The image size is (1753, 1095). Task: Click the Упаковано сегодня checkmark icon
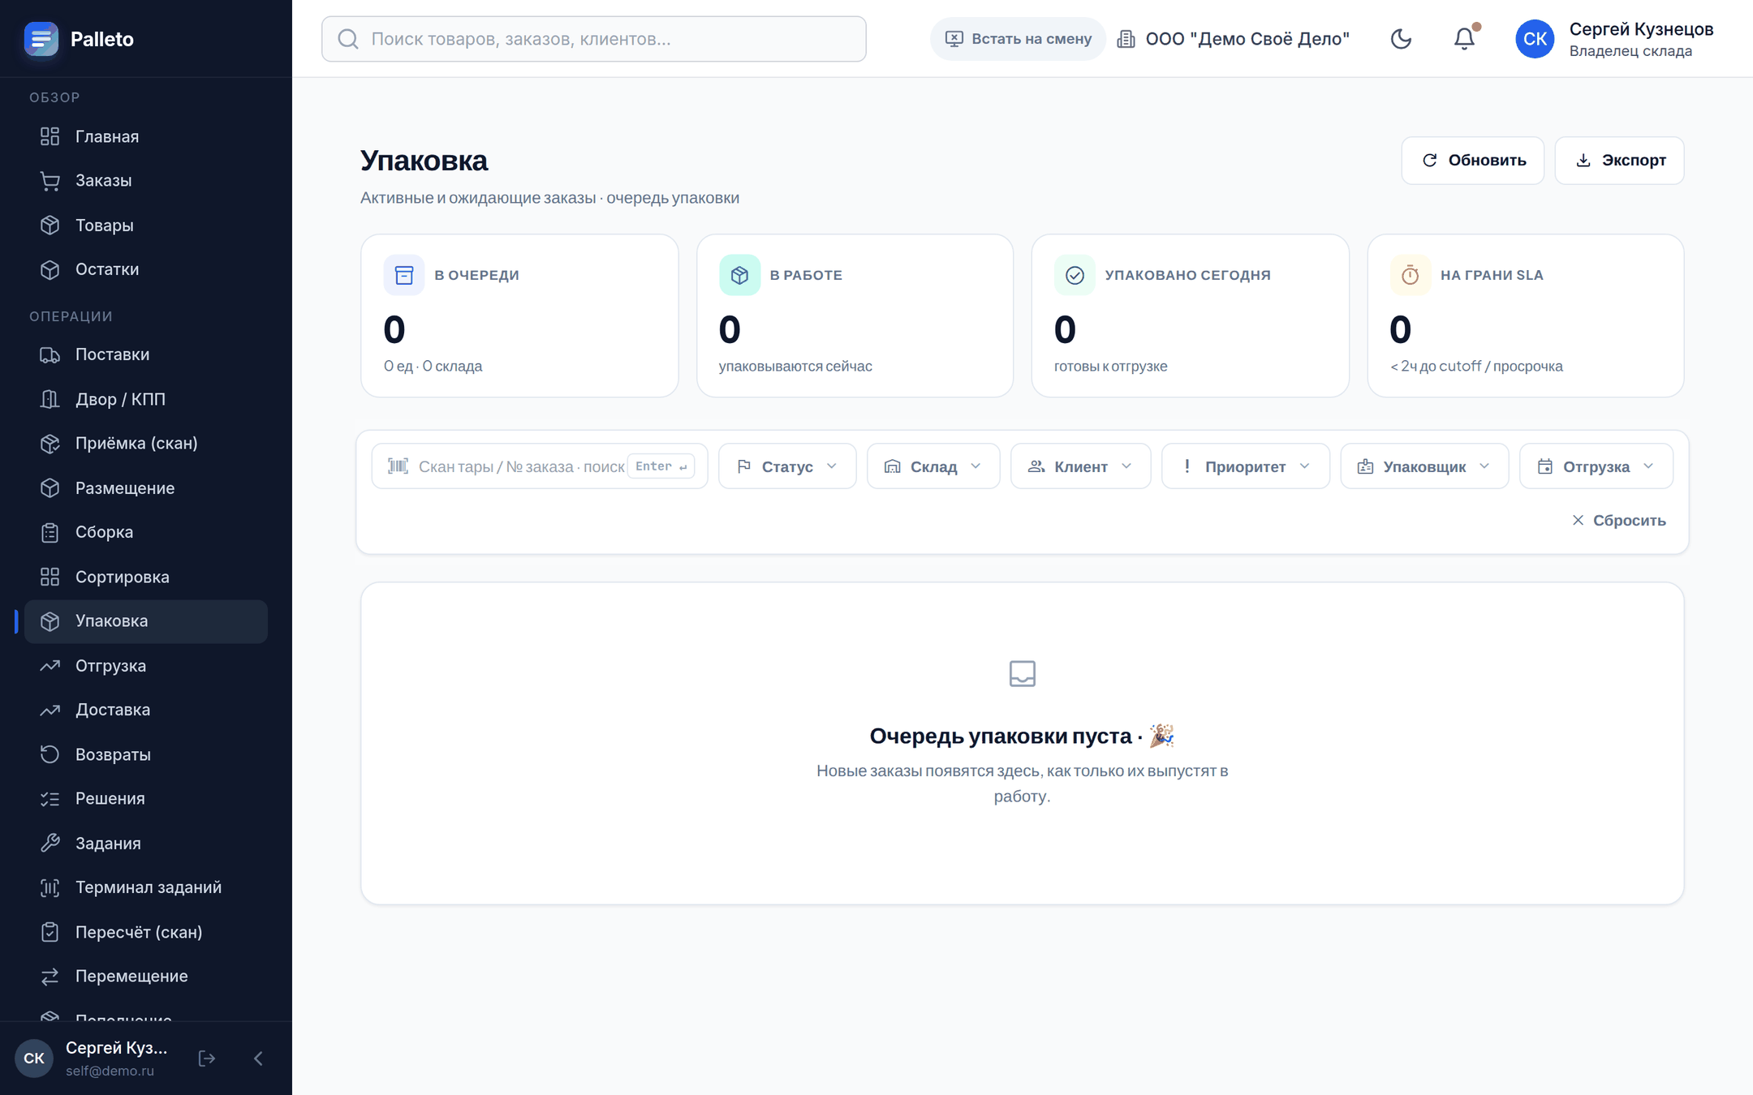(1075, 275)
